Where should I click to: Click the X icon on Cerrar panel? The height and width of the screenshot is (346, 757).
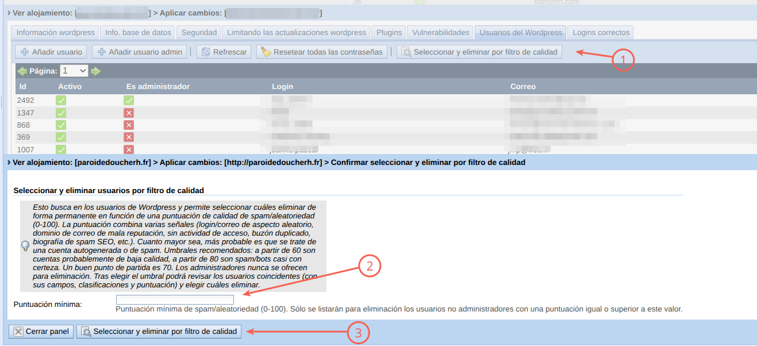click(18, 332)
